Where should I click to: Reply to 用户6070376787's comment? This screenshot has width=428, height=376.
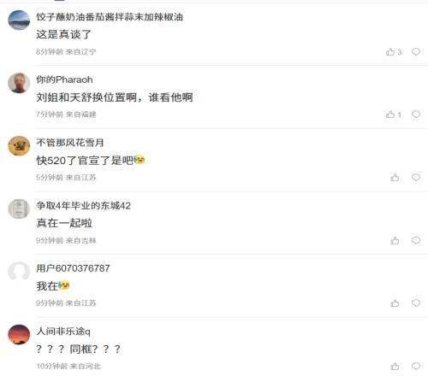tap(416, 303)
